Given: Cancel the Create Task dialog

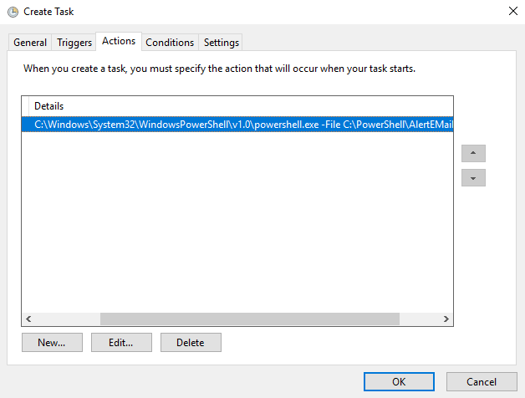Looking at the screenshot, I should pos(482,381).
